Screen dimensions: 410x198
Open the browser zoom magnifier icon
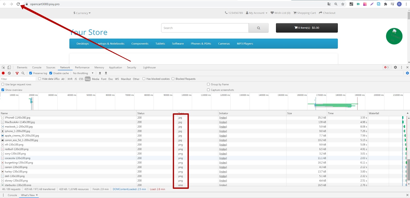coord(336,4)
